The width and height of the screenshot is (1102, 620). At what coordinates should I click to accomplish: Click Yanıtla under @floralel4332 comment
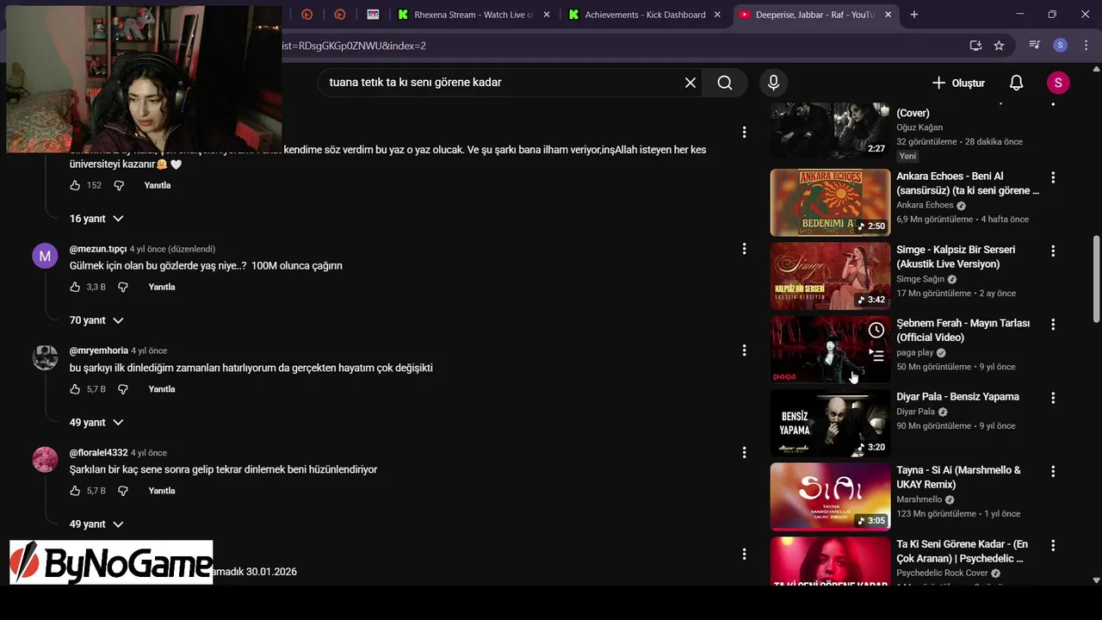pyautogui.click(x=162, y=491)
